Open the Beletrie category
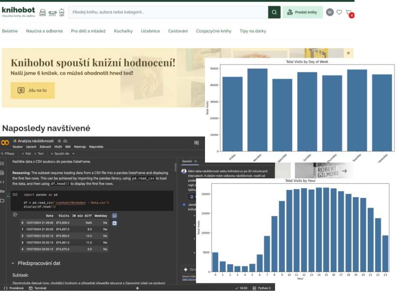The width and height of the screenshot is (410, 308). (10, 31)
